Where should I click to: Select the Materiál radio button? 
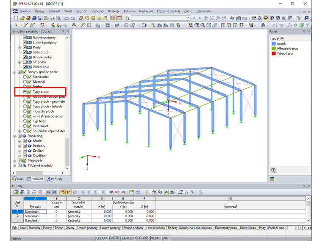coord(25,82)
